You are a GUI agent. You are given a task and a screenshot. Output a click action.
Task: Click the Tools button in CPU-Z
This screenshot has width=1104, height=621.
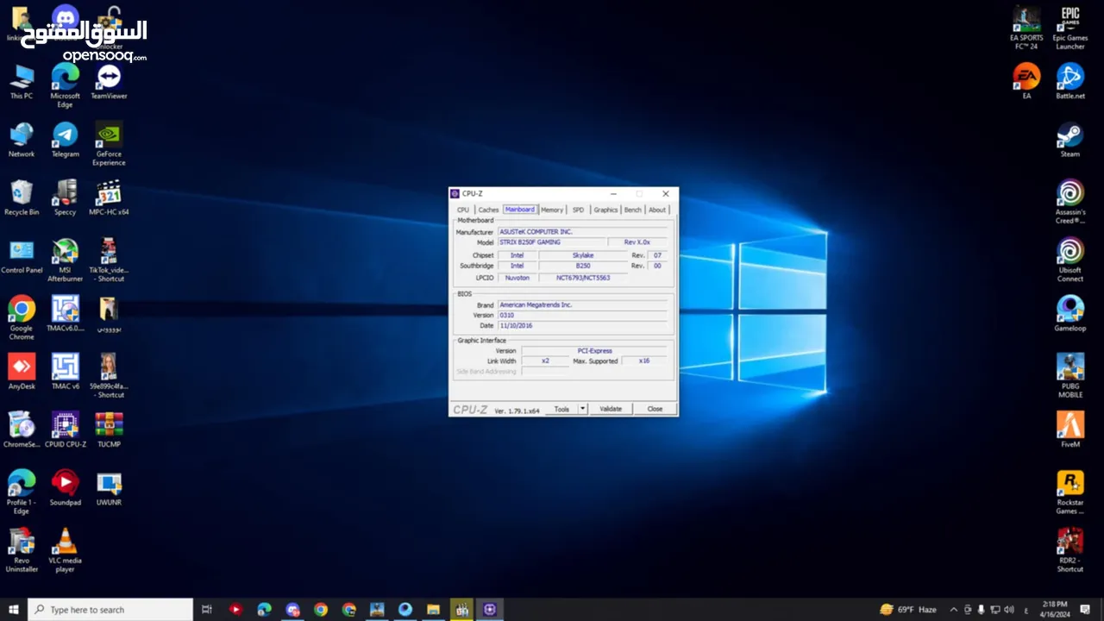(x=561, y=409)
